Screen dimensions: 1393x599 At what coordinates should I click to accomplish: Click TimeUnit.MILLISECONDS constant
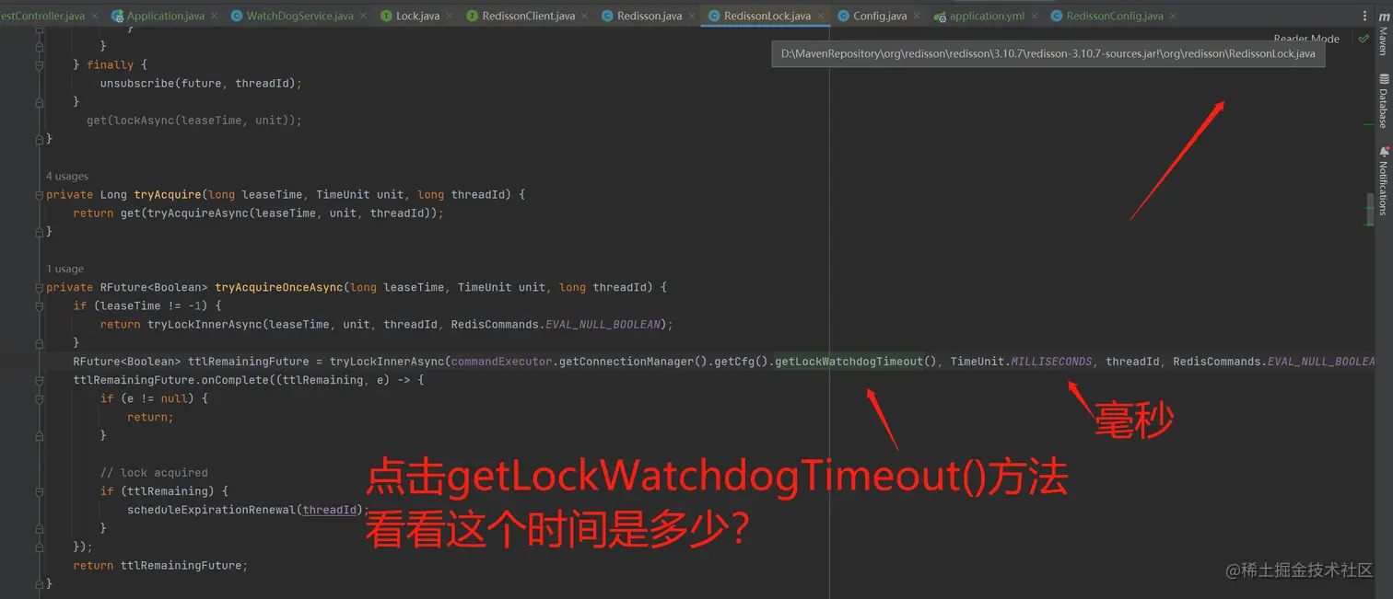(x=1022, y=362)
